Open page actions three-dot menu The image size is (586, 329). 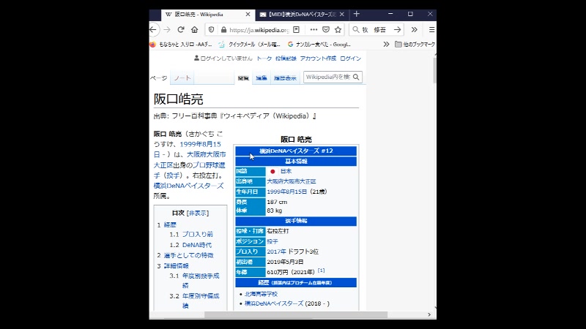314,29
